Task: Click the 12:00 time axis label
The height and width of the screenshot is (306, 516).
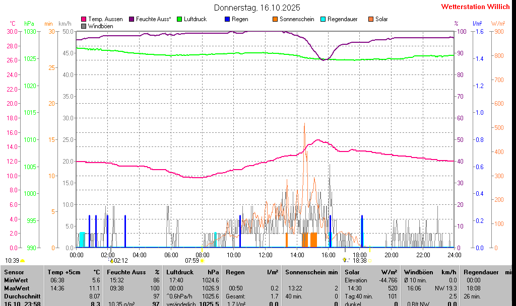Action: [x=266, y=255]
